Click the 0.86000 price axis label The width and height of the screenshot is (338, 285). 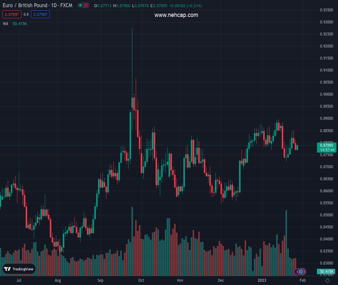327,191
